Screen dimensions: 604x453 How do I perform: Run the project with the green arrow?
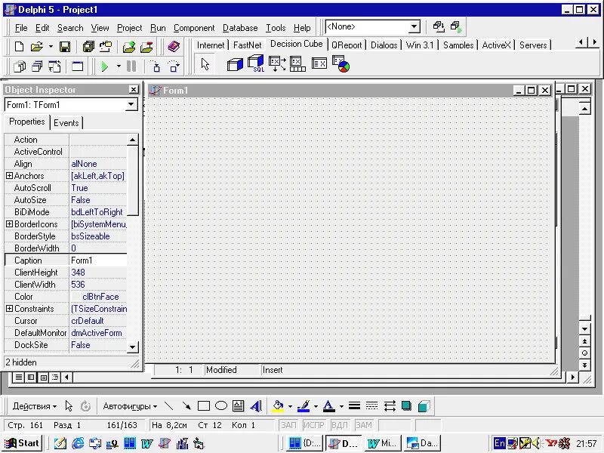coord(104,66)
